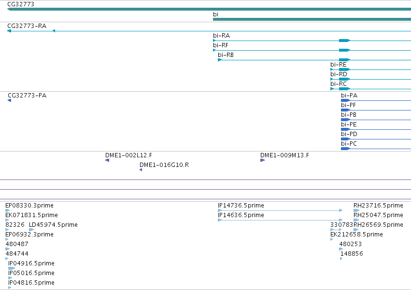Click the IP04916.5prime EST glyph
The image size is (411, 290).
click(11, 268)
